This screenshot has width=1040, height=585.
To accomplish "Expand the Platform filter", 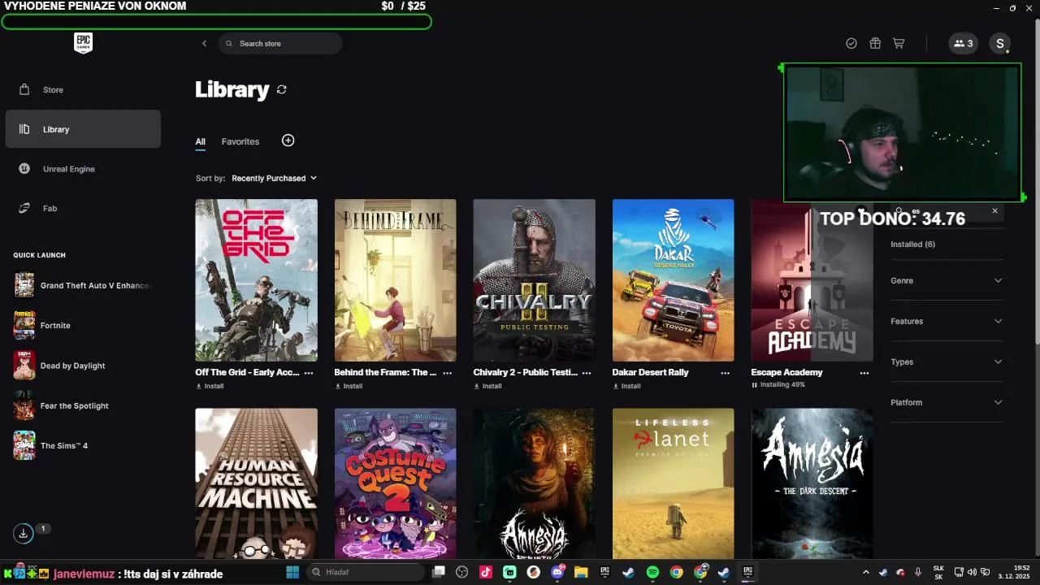I will 947,402.
